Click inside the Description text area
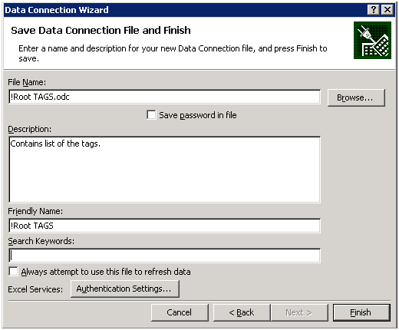This screenshot has width=399, height=330. (x=164, y=170)
